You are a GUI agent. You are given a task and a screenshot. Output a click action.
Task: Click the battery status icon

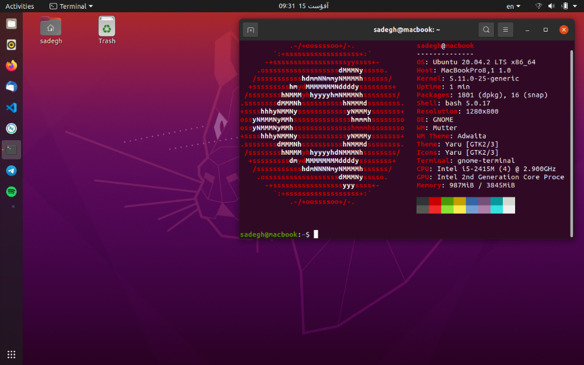coord(565,6)
